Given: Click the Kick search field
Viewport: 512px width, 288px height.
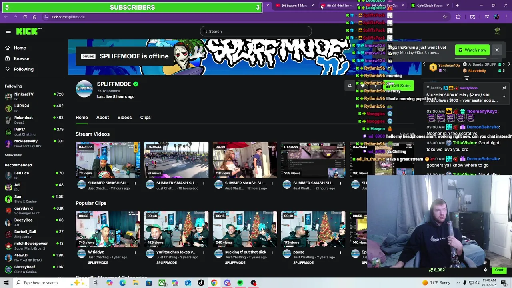Looking at the screenshot, I should (256, 31).
